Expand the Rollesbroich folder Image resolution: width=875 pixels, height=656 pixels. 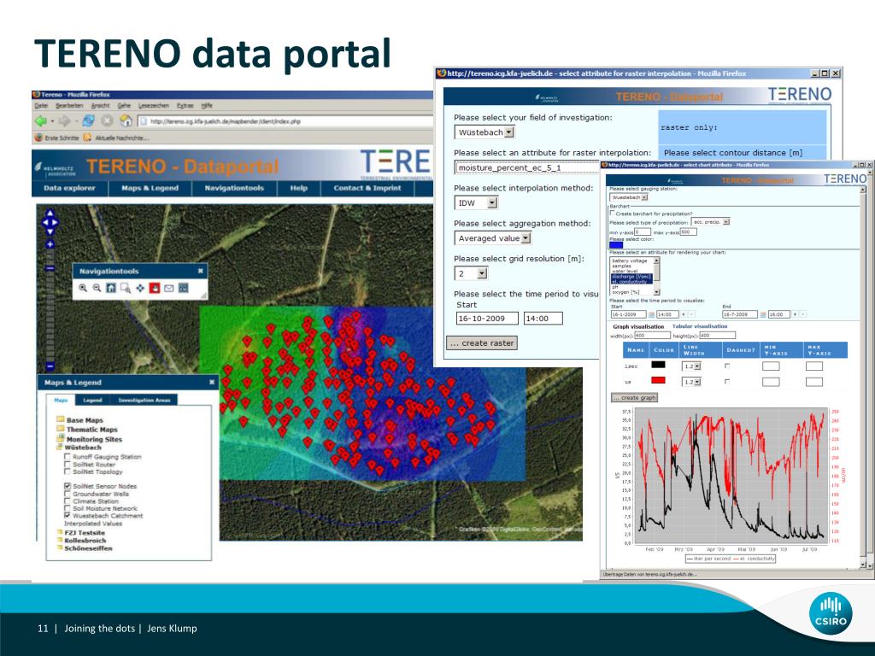coord(81,541)
